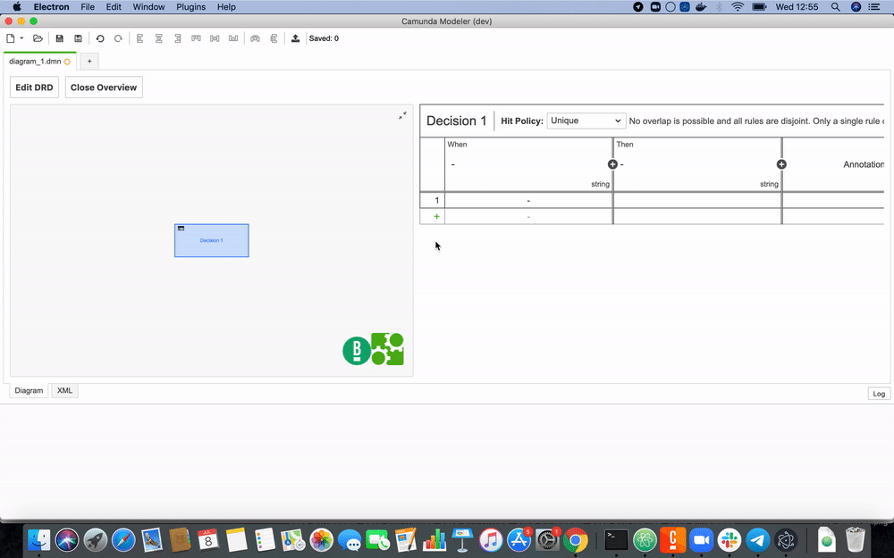Click the deploy upload icon

pos(295,38)
